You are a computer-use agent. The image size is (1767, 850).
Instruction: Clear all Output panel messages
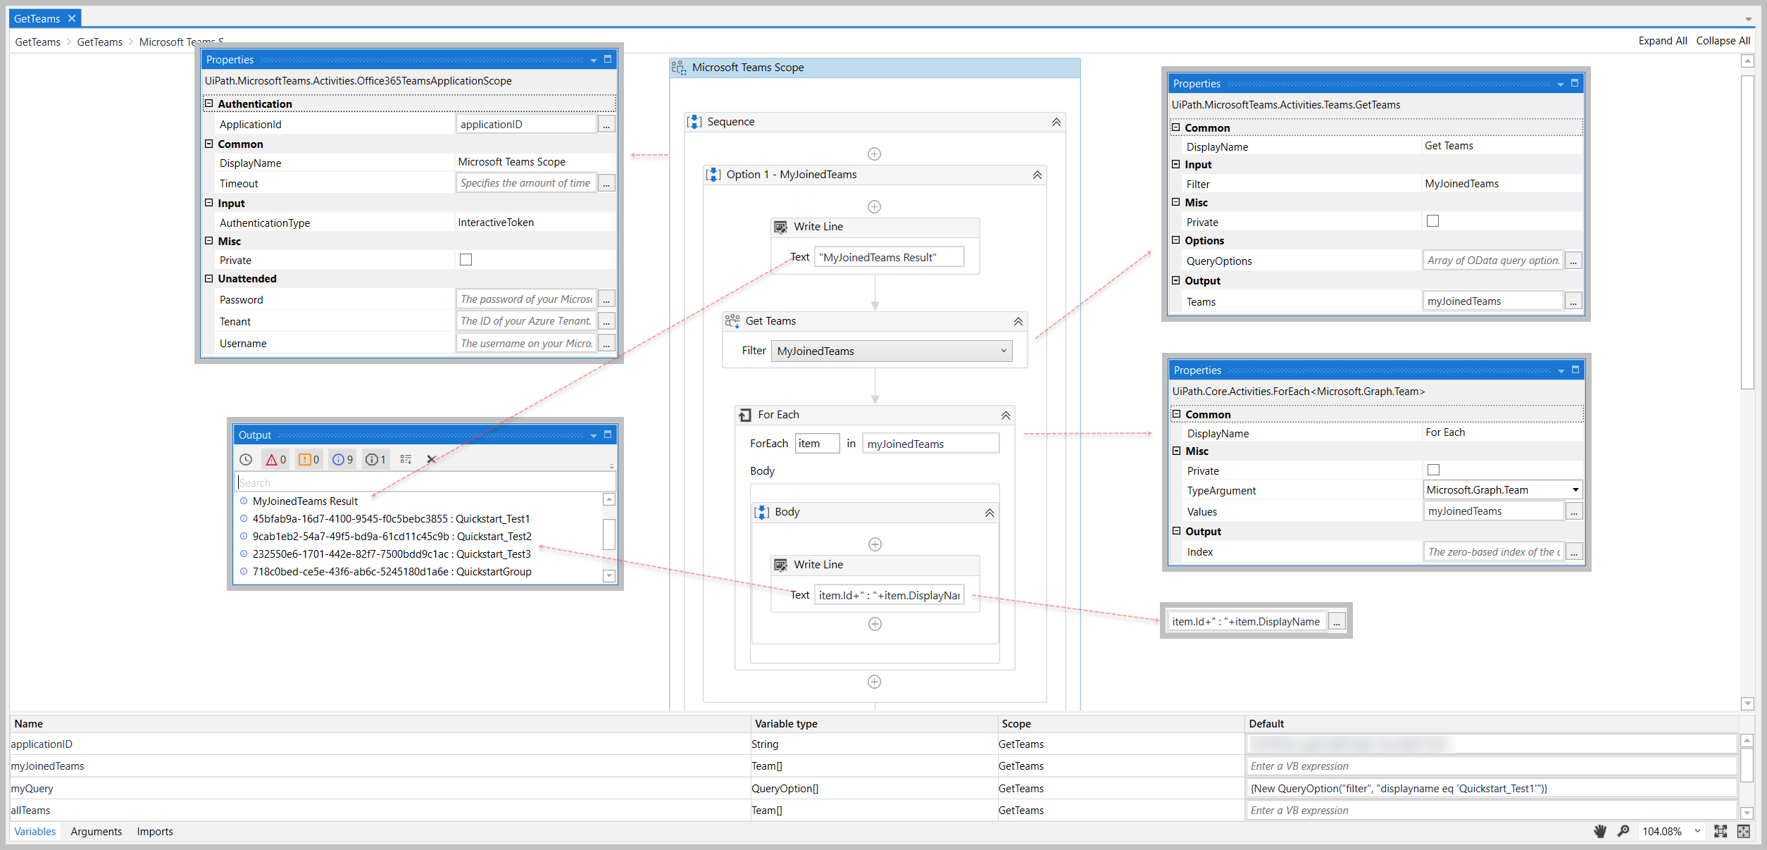tap(431, 459)
